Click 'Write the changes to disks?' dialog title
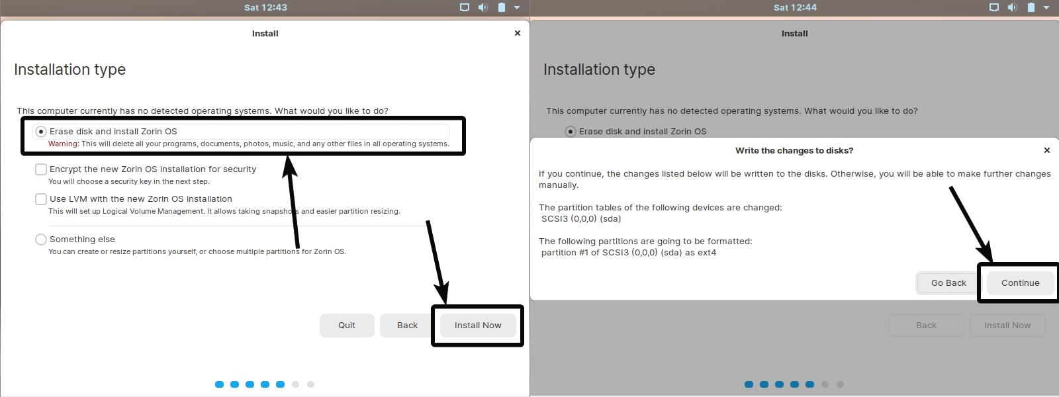This screenshot has width=1059, height=397. (794, 151)
